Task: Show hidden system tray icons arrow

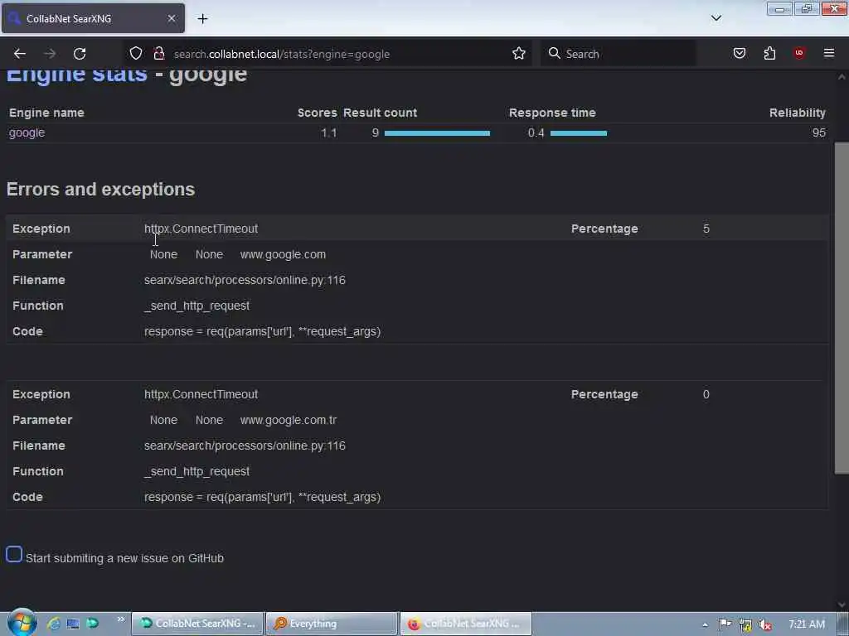Action: point(705,624)
